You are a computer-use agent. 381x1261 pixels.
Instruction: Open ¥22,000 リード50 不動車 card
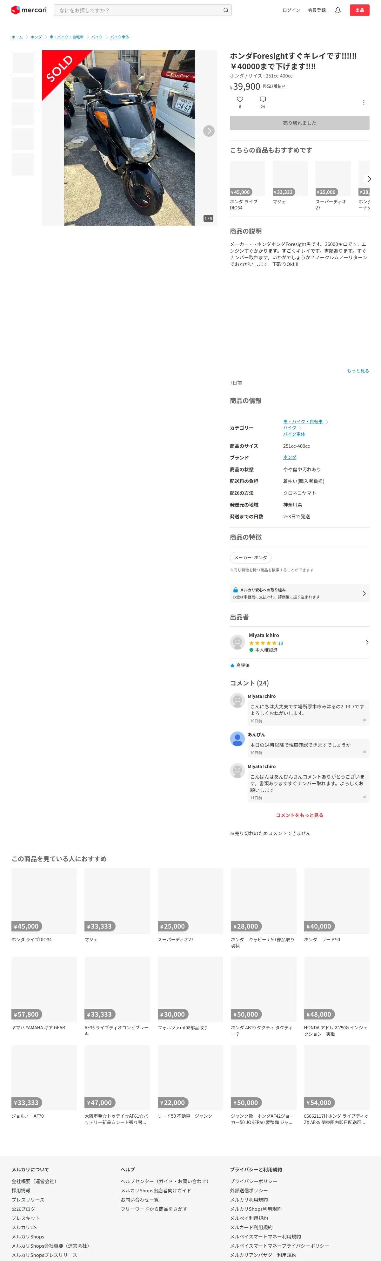[x=190, y=1082]
